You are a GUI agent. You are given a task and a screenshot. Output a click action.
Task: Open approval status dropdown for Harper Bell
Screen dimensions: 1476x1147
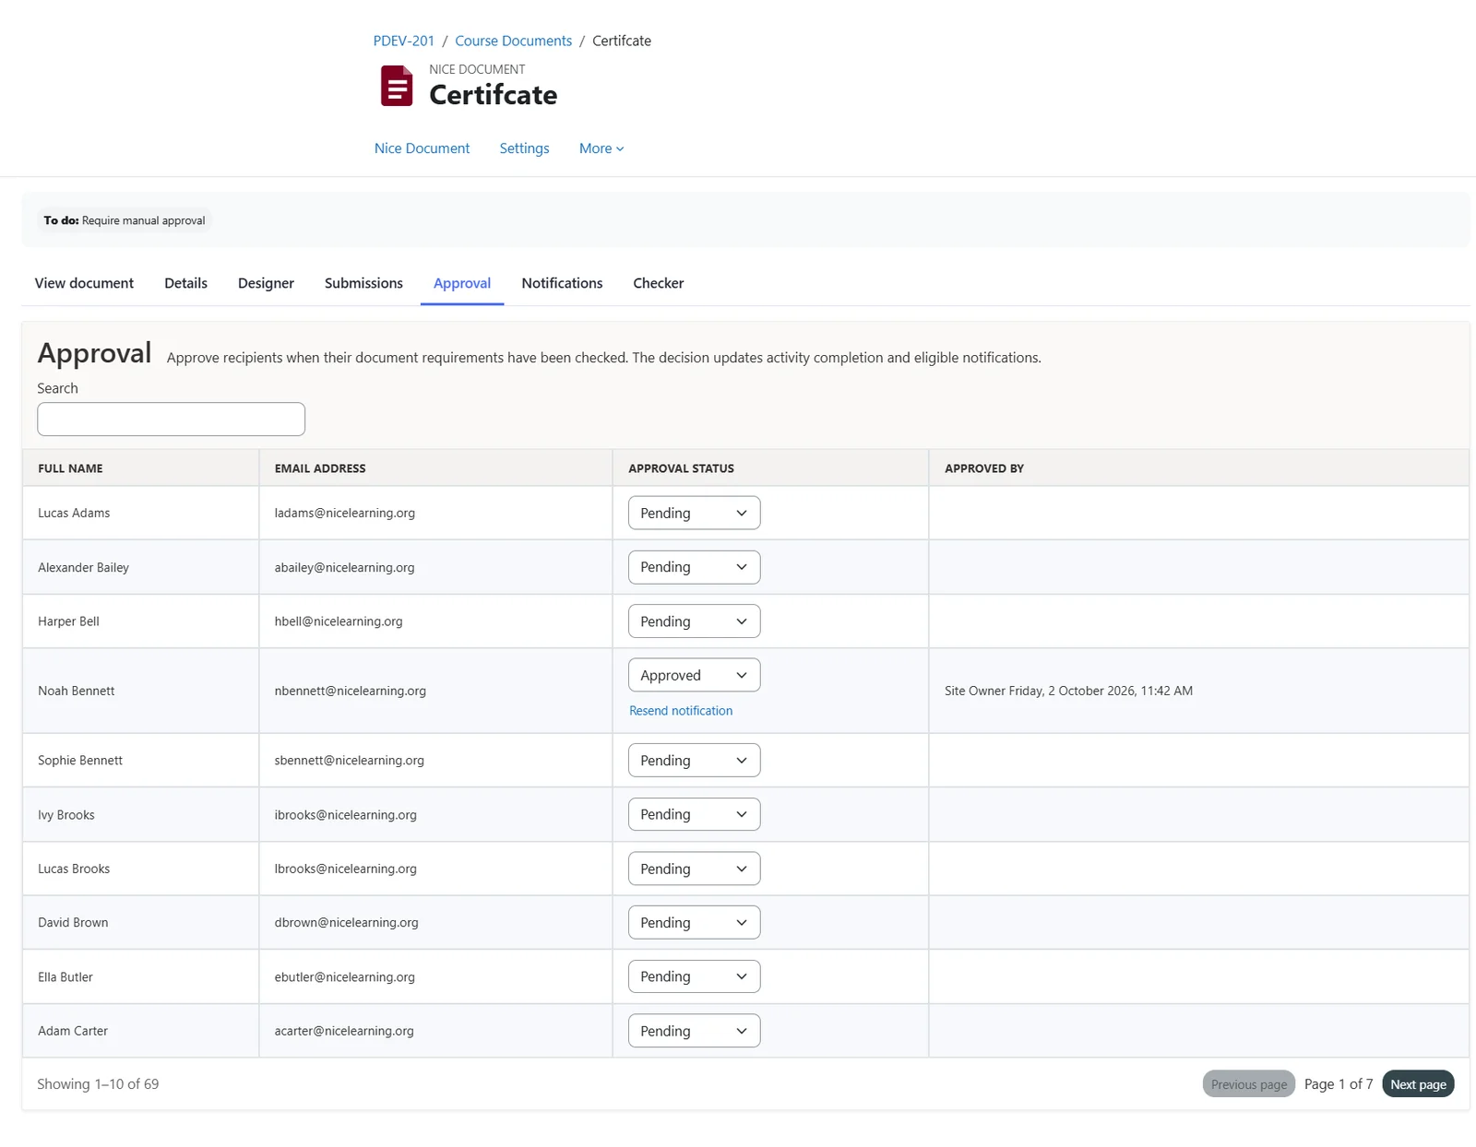[694, 621]
